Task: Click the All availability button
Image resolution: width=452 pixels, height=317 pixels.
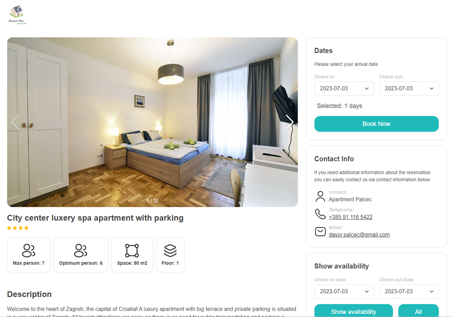Action: (418, 311)
